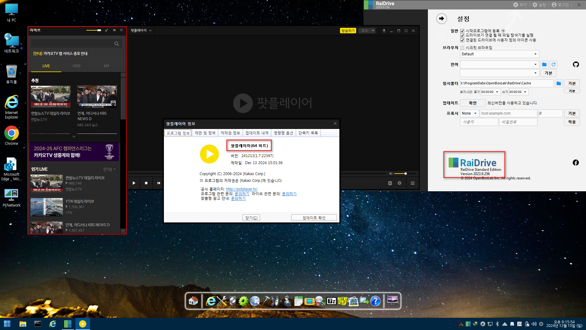The height and width of the screenshot is (330, 586).
Task: Open the http://potplayer.tv/ link
Action: click(x=242, y=189)
